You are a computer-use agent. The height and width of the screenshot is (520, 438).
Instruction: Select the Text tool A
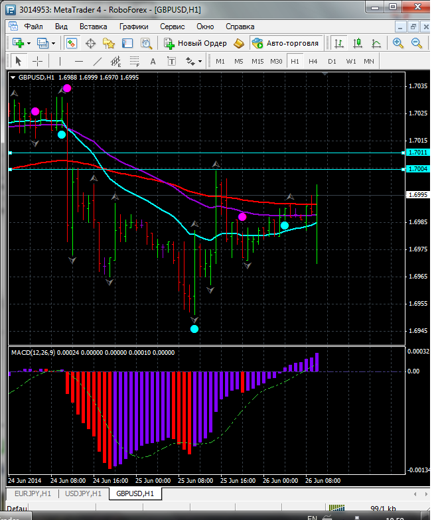pyautogui.click(x=153, y=61)
